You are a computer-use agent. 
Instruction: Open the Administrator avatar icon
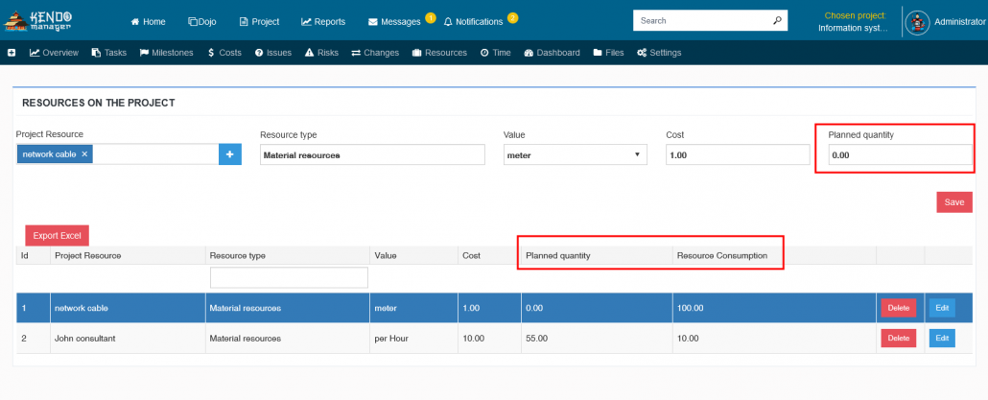(x=917, y=21)
